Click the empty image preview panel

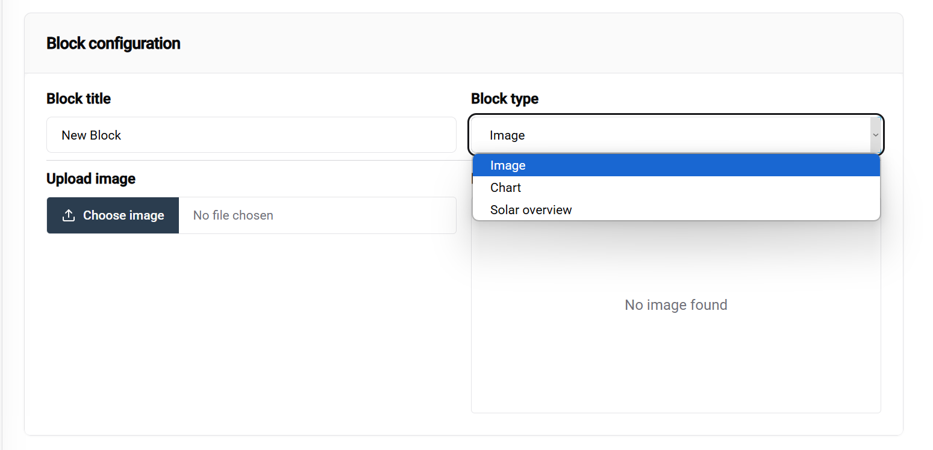[676, 361]
